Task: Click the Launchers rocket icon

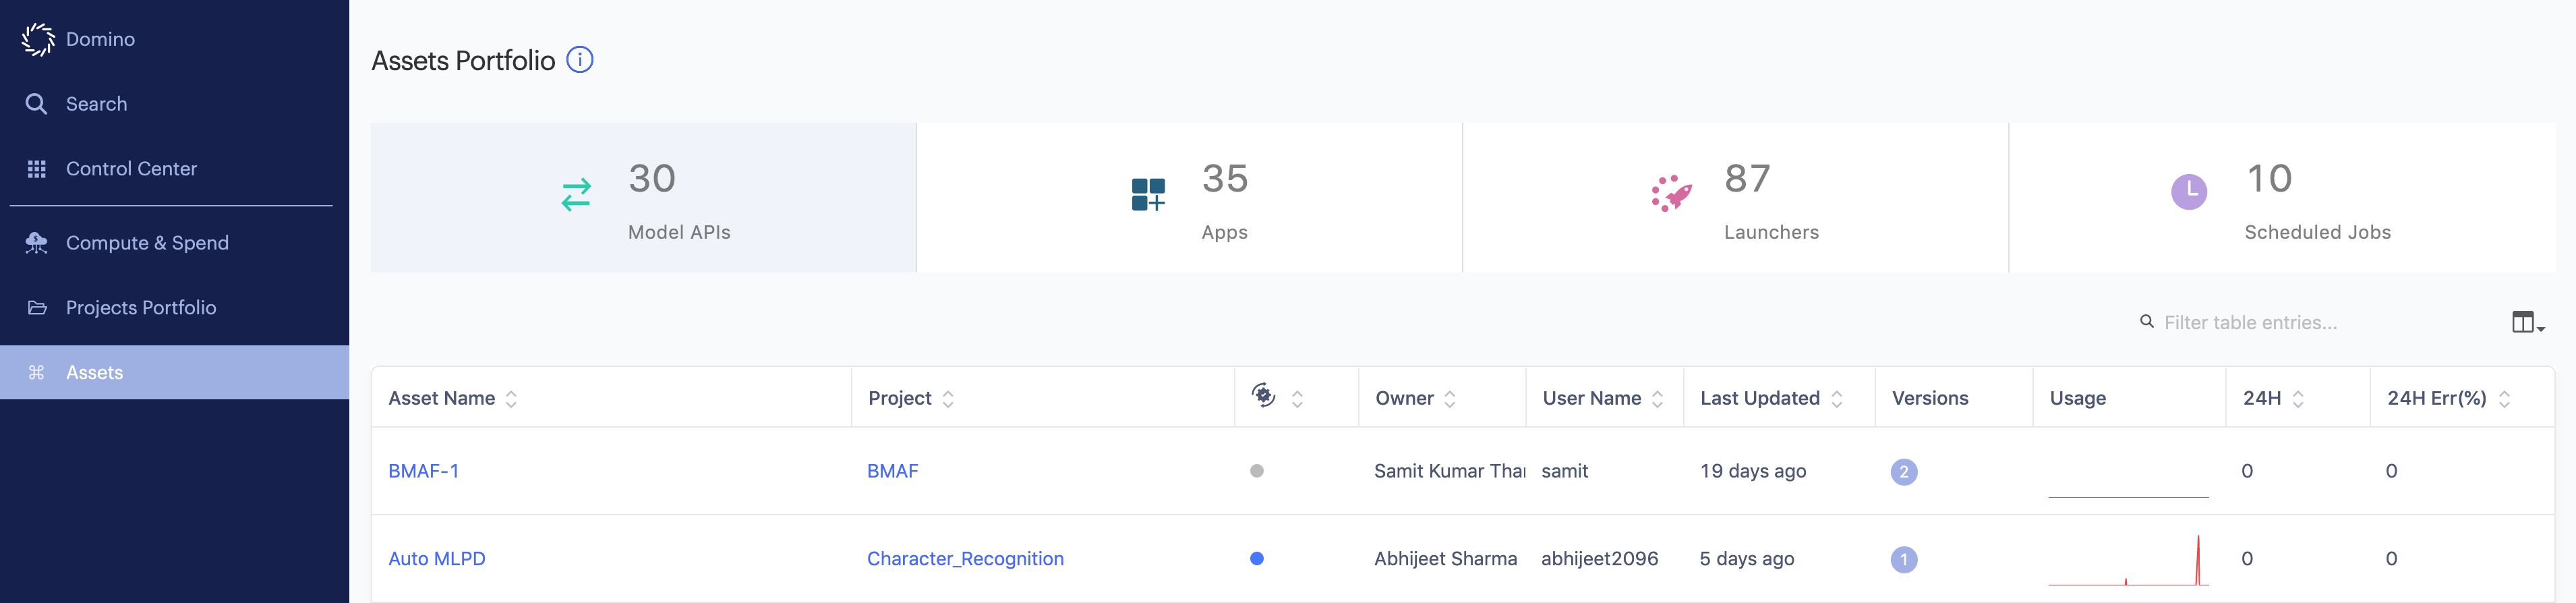Action: click(1671, 194)
